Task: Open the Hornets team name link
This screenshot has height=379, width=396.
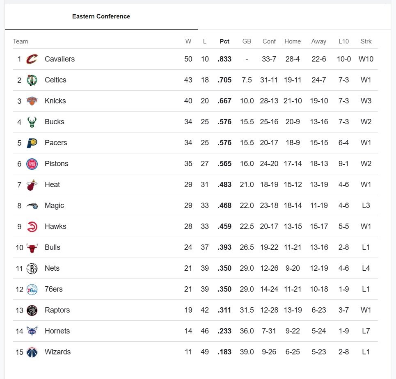Action: [57, 331]
